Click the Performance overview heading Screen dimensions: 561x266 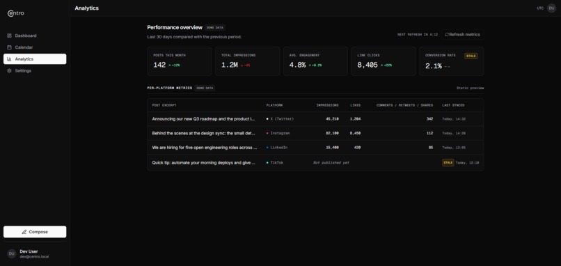(x=175, y=28)
